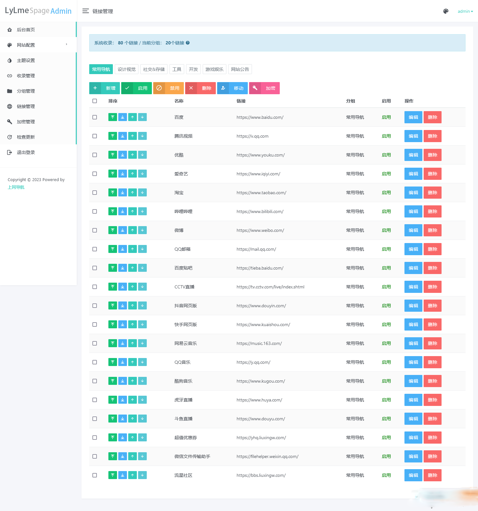
Task: Toggle the select-all checkbox in table header
Action: click(x=95, y=101)
